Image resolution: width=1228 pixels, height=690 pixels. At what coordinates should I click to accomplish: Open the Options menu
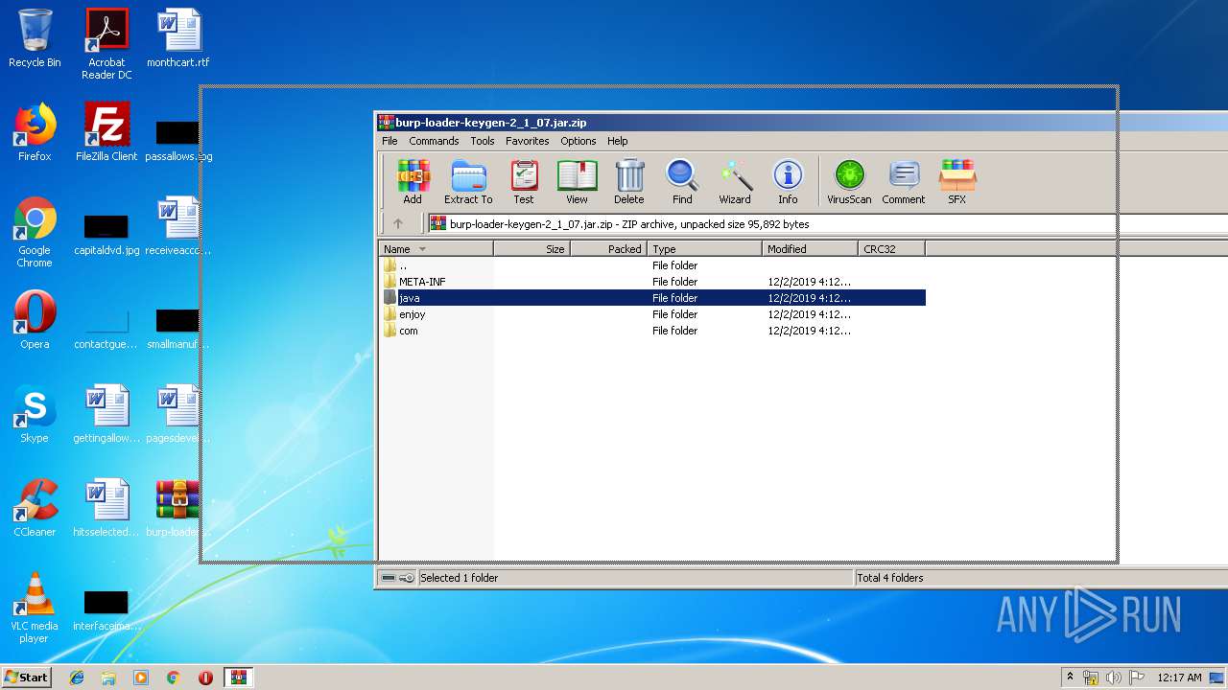tap(579, 141)
